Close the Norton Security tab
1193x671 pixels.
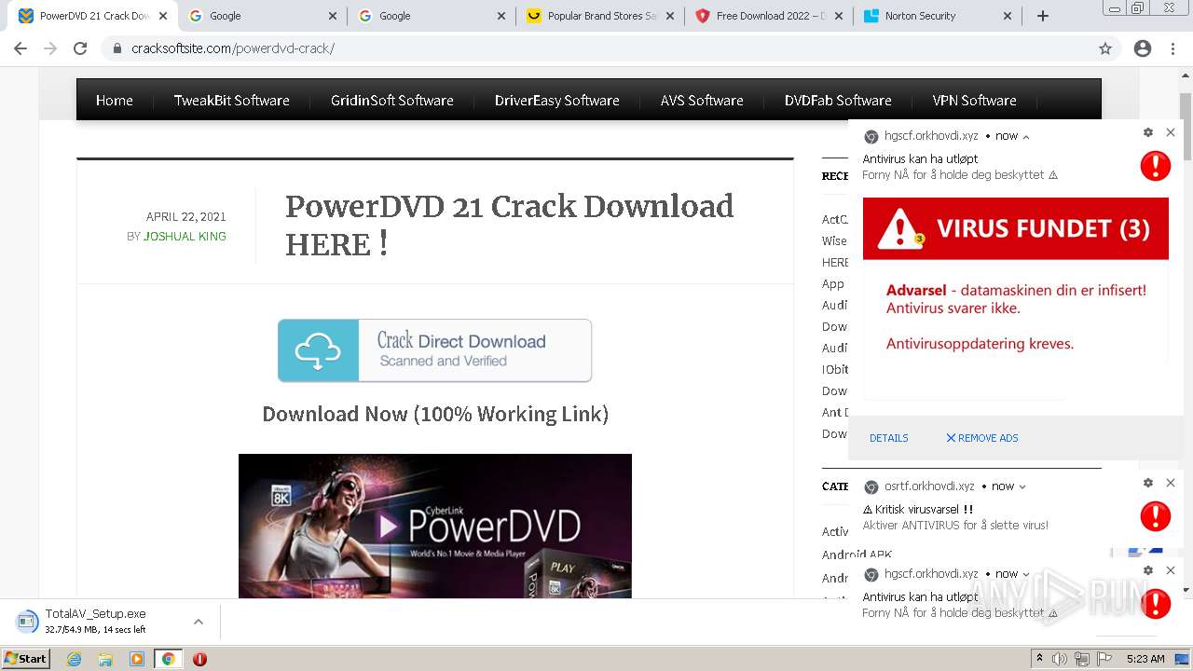(x=1008, y=16)
